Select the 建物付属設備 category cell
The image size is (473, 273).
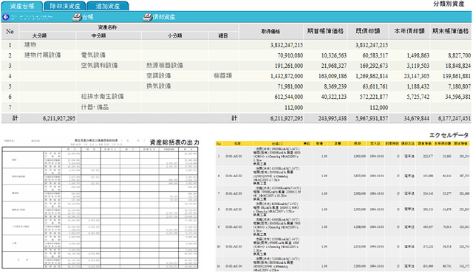(x=43, y=55)
